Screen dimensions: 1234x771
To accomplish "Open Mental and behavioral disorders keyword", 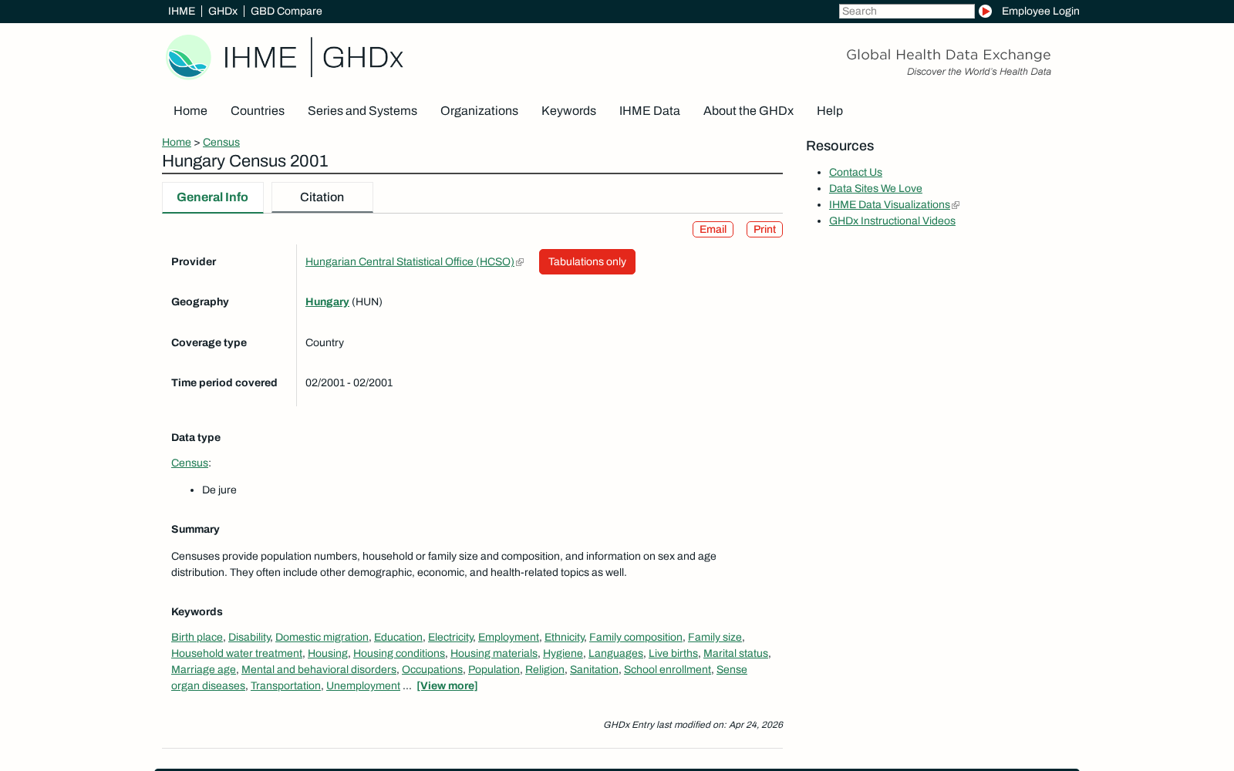I will tap(319, 670).
